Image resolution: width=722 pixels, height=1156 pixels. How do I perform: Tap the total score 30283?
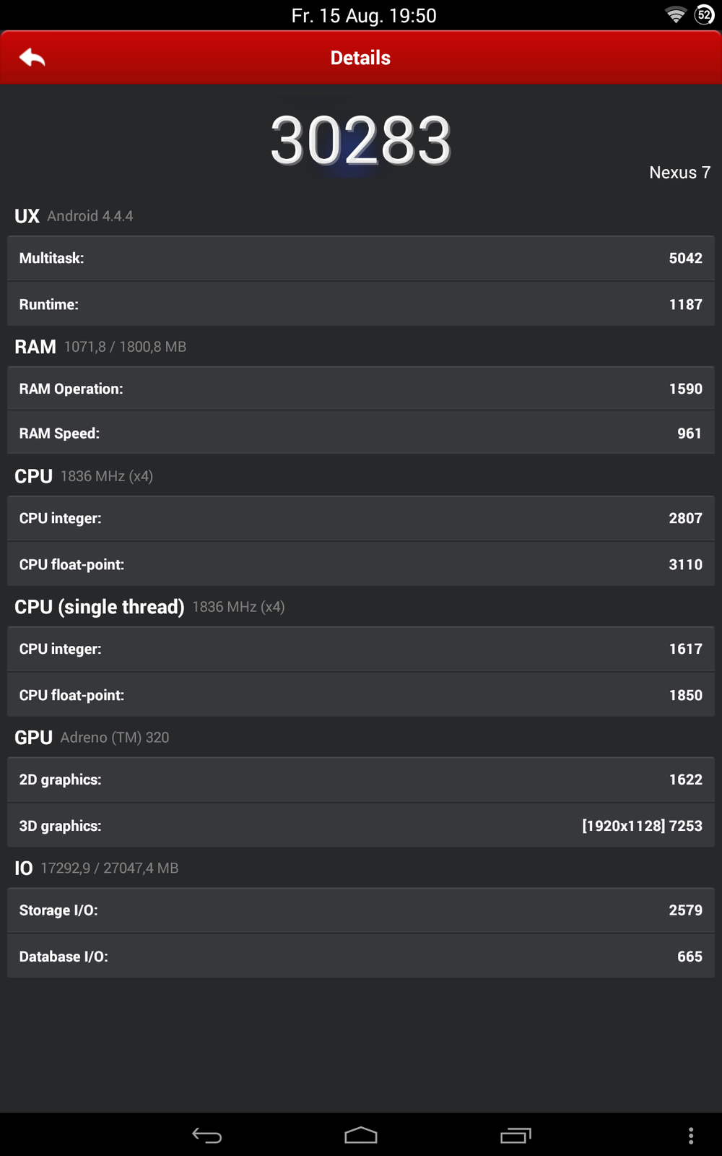(361, 141)
